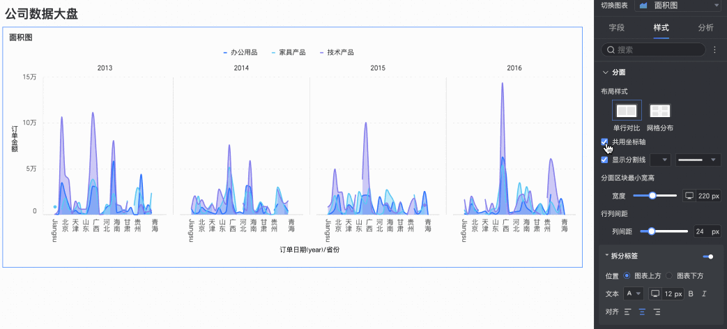Collapse the 分面 section
Screen dimensions: 727x329
tap(605, 72)
